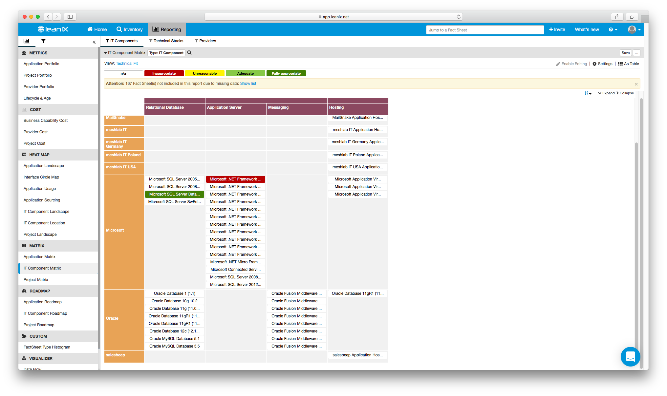Open the sidebar filter funnel icon
The width and height of the screenshot is (667, 396).
43,41
